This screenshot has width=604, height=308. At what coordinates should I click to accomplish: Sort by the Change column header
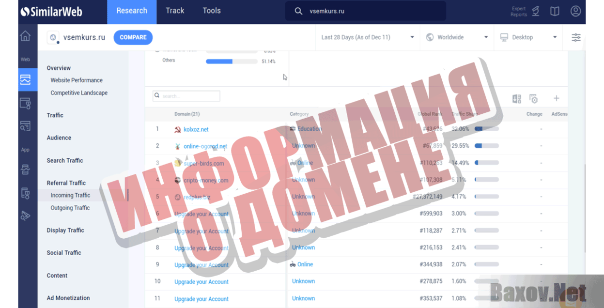point(534,114)
